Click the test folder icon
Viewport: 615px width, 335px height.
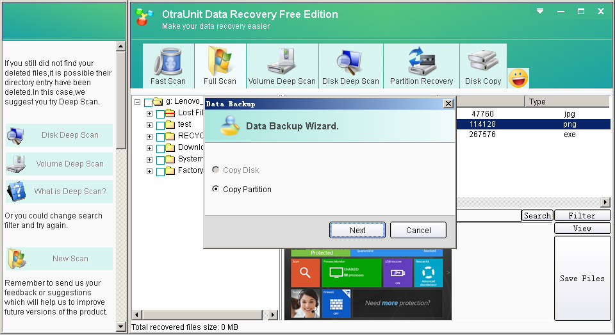tap(170, 125)
